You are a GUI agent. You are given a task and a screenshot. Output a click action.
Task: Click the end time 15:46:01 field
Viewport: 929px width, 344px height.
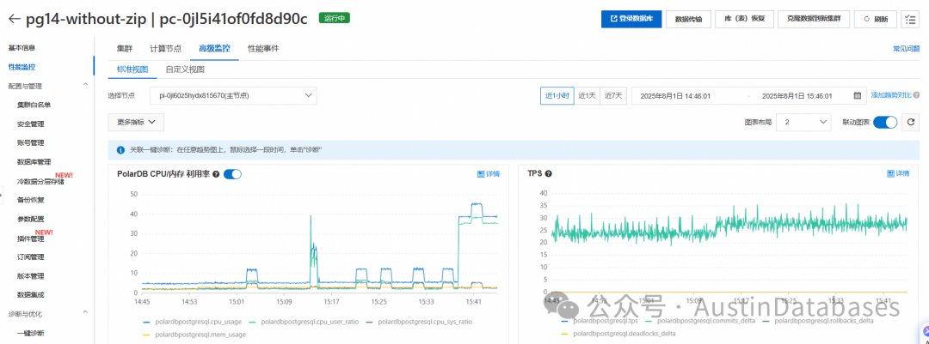[797, 96]
